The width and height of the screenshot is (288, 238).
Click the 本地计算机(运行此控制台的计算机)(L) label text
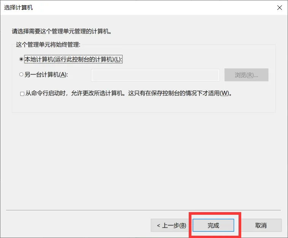pos(73,59)
